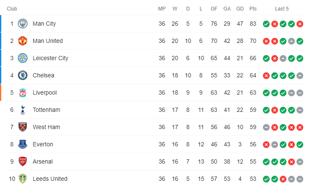Click Man City's most recent loss icon

[x=300, y=24]
